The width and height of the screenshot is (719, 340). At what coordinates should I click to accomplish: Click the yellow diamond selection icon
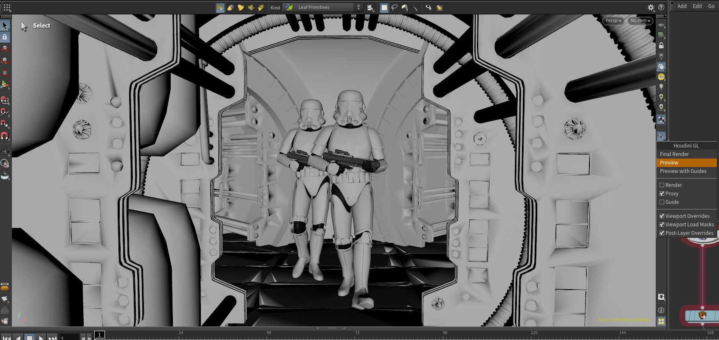point(439,8)
